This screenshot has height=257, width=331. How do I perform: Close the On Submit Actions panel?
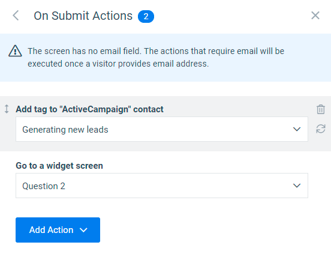pyautogui.click(x=315, y=16)
